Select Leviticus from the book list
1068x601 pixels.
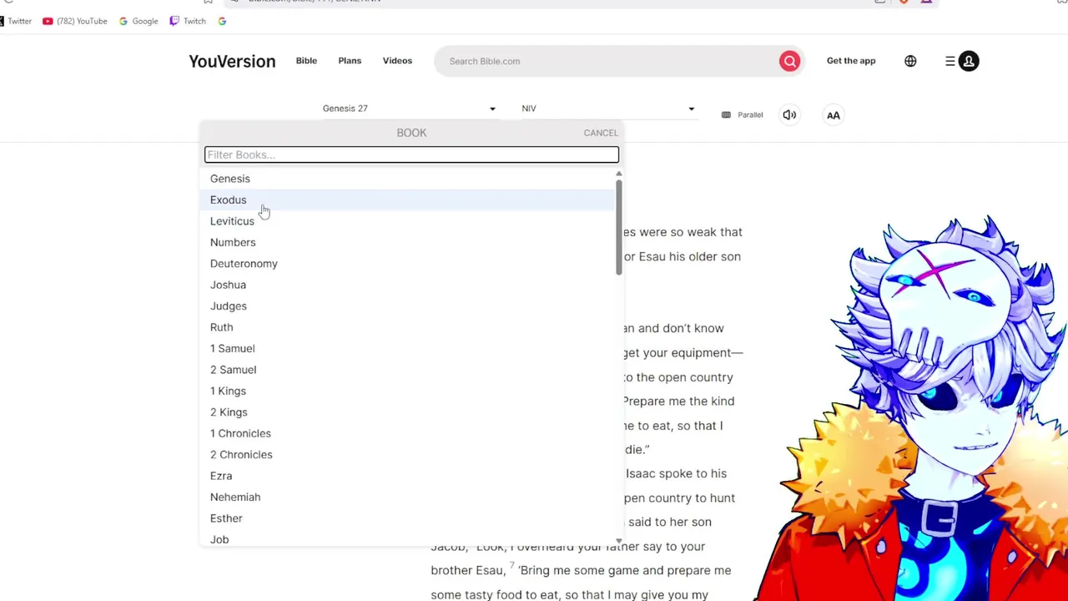point(408,221)
